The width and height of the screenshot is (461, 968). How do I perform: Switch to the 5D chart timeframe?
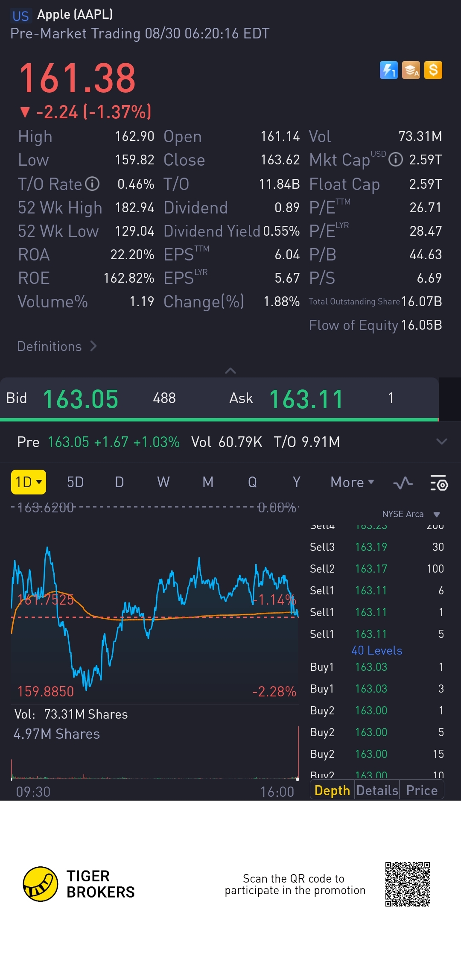75,483
